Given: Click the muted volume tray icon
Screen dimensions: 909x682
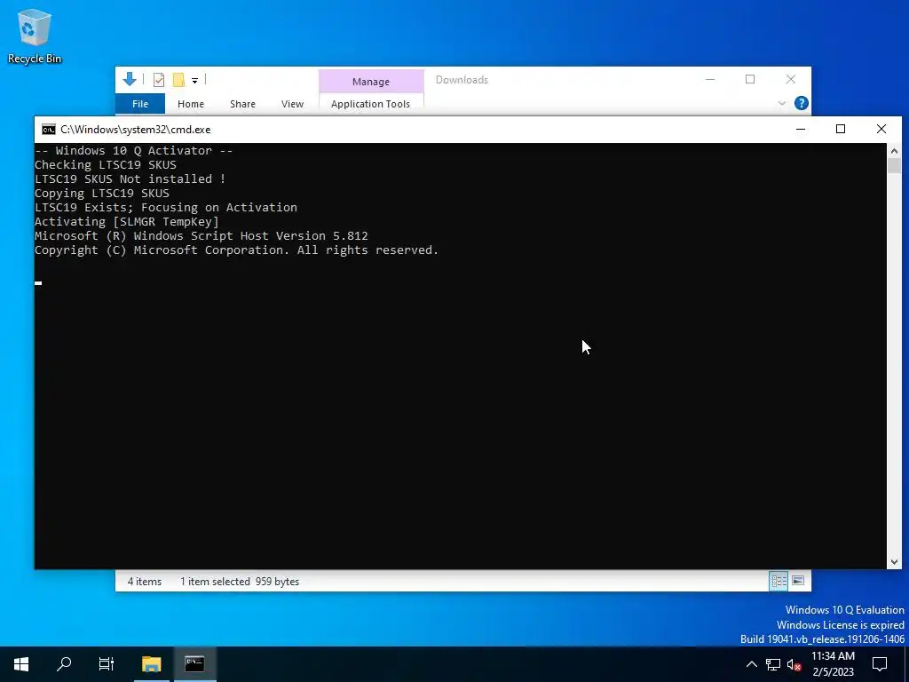Looking at the screenshot, I should (794, 664).
